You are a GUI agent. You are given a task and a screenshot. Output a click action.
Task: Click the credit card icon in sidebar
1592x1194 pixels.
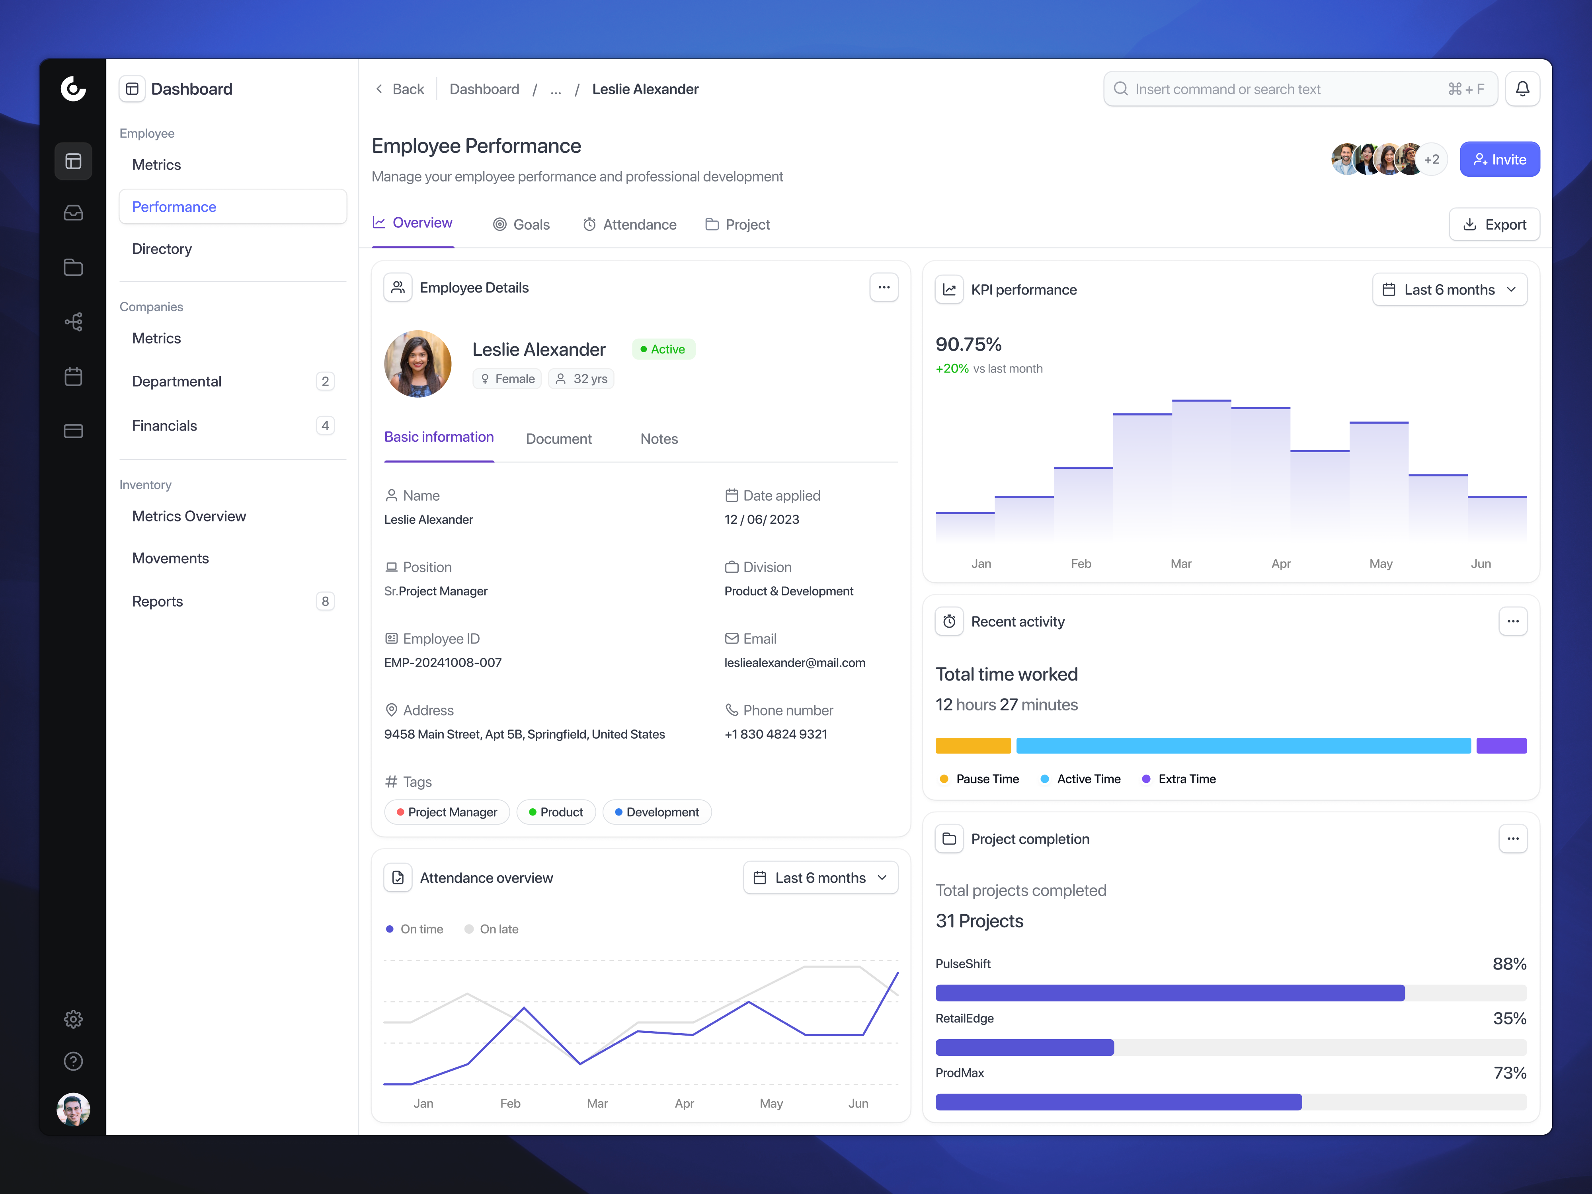tap(73, 430)
